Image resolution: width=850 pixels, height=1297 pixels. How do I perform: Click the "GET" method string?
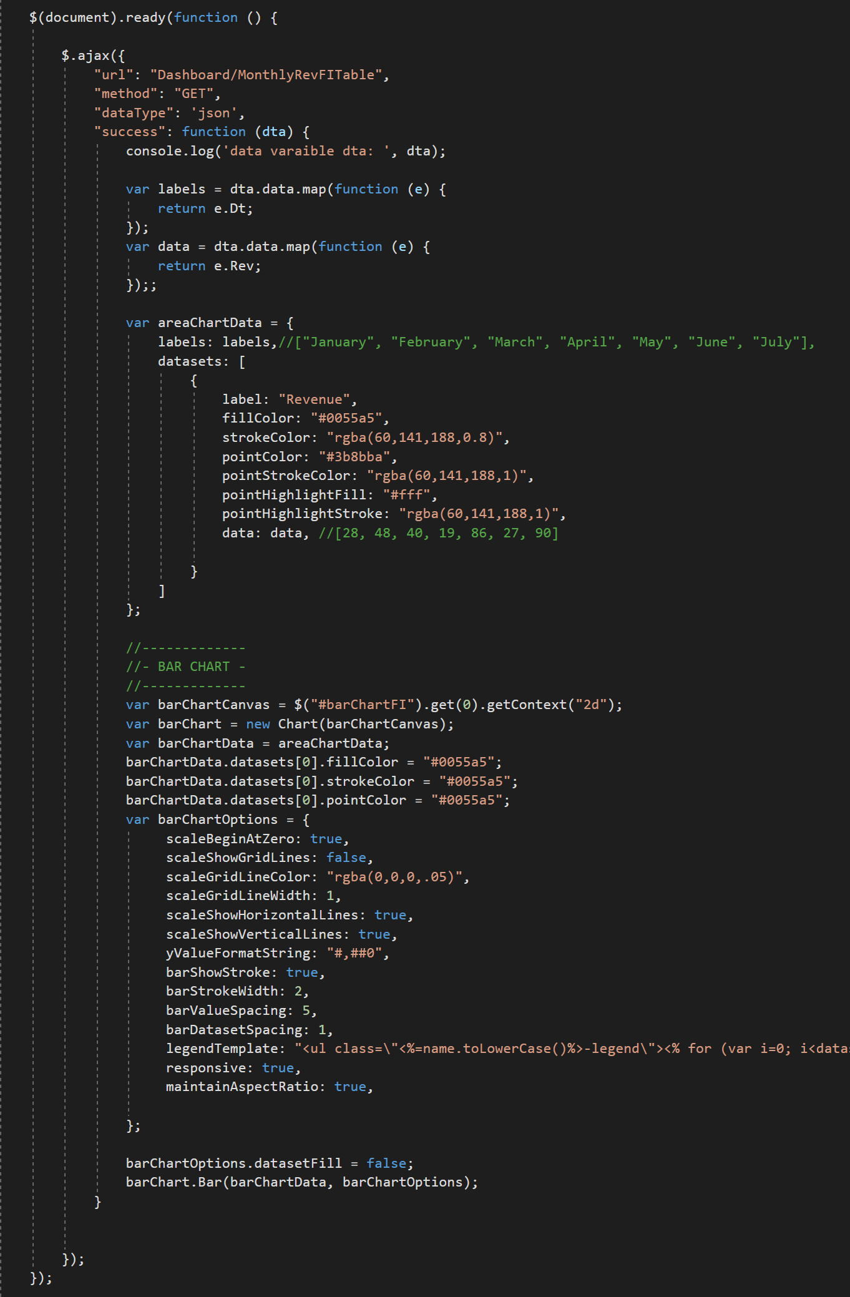pos(193,94)
